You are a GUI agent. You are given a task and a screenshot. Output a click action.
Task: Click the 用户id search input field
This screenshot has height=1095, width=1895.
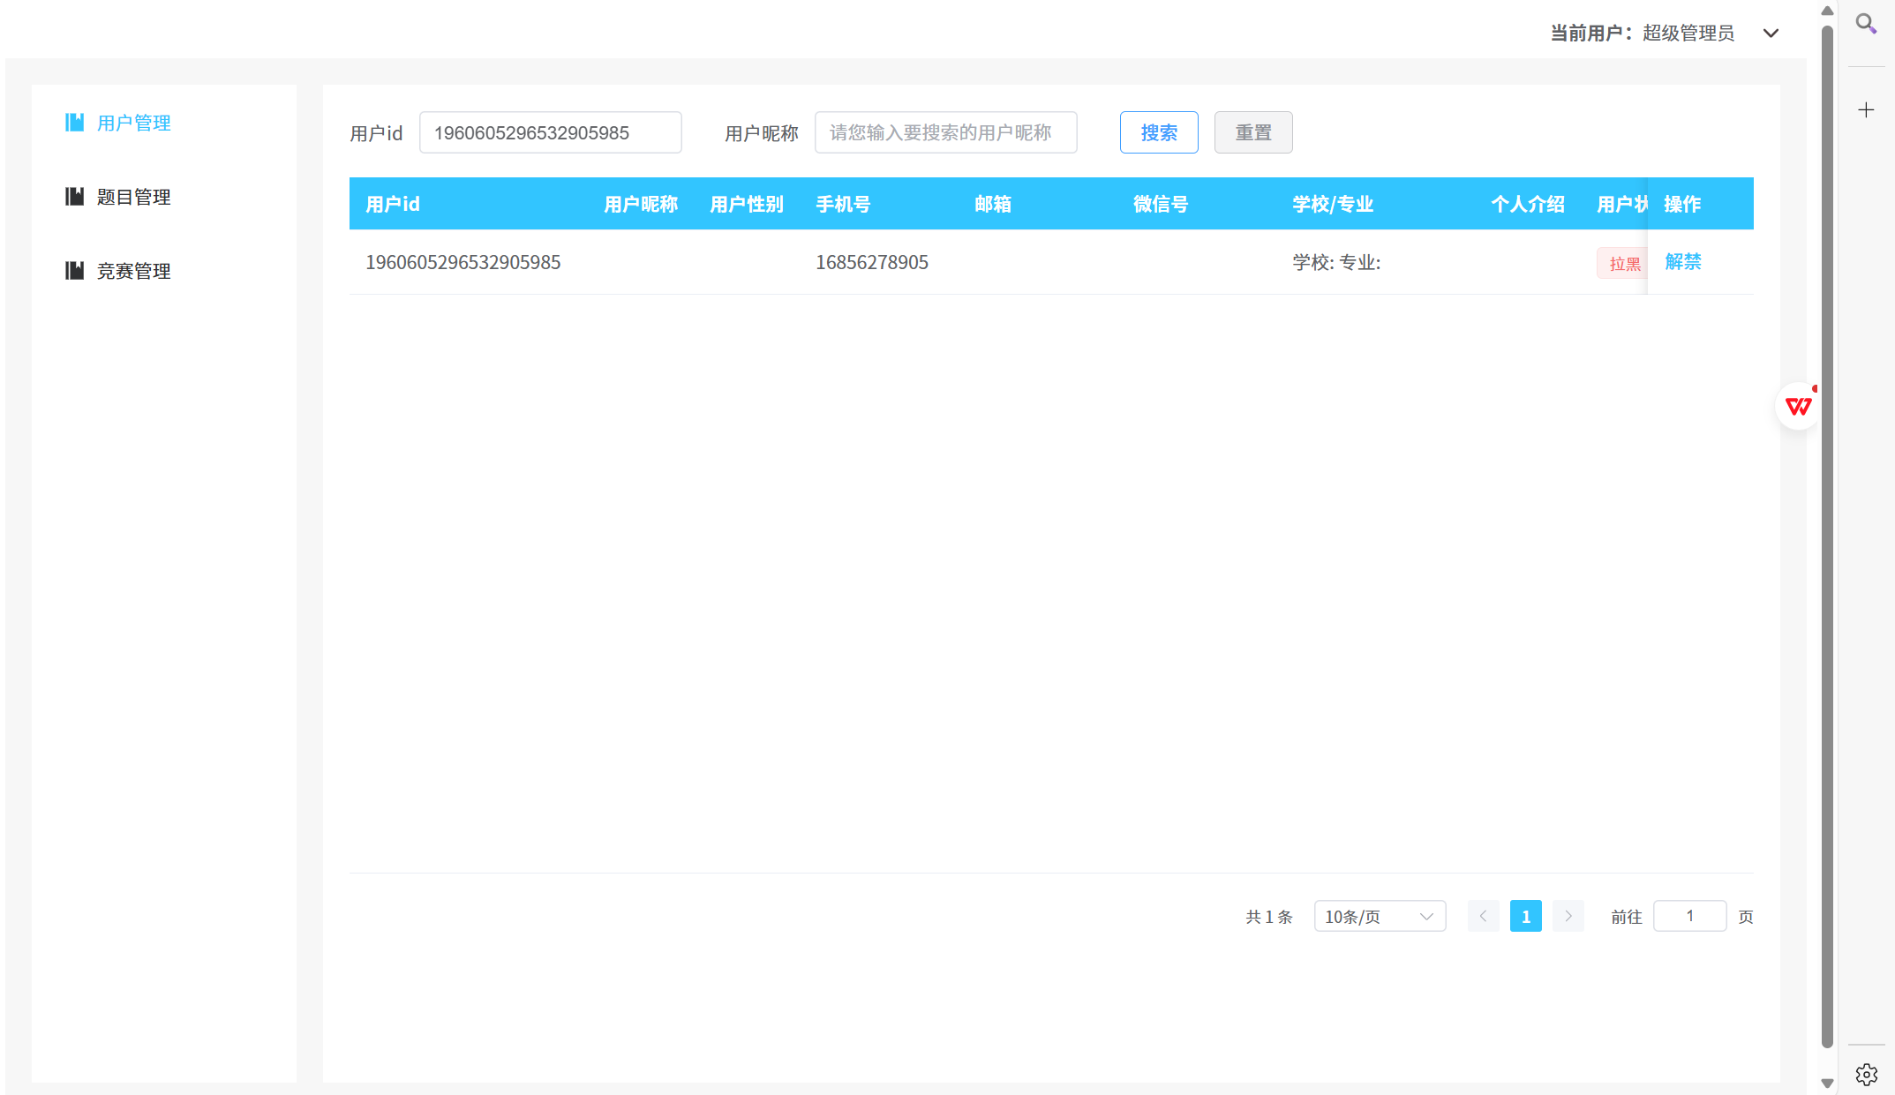click(x=550, y=132)
